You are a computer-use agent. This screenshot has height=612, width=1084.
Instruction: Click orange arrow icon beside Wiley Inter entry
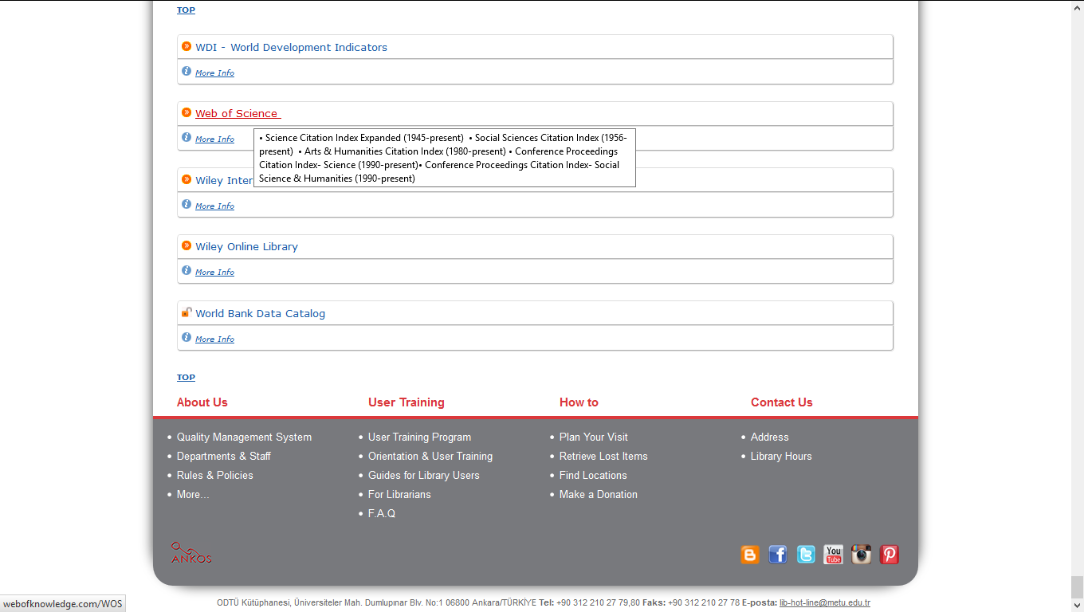187,179
